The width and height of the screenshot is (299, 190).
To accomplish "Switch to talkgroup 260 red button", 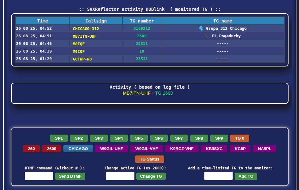I will (x=31, y=149).
